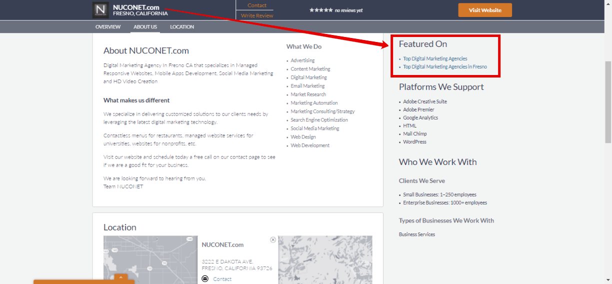Click the What makes us different subheading
This screenshot has height=284, width=612.
click(x=136, y=100)
